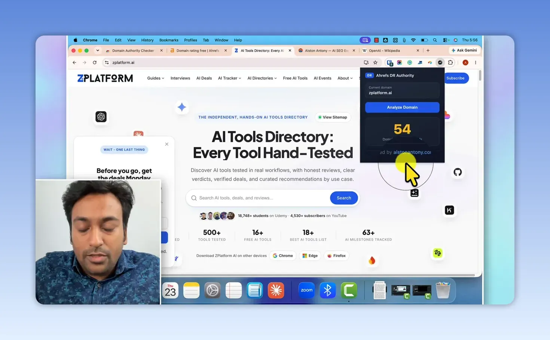Open the tab search dropdown arrow
The width and height of the screenshot is (550, 340).
coord(98,50)
